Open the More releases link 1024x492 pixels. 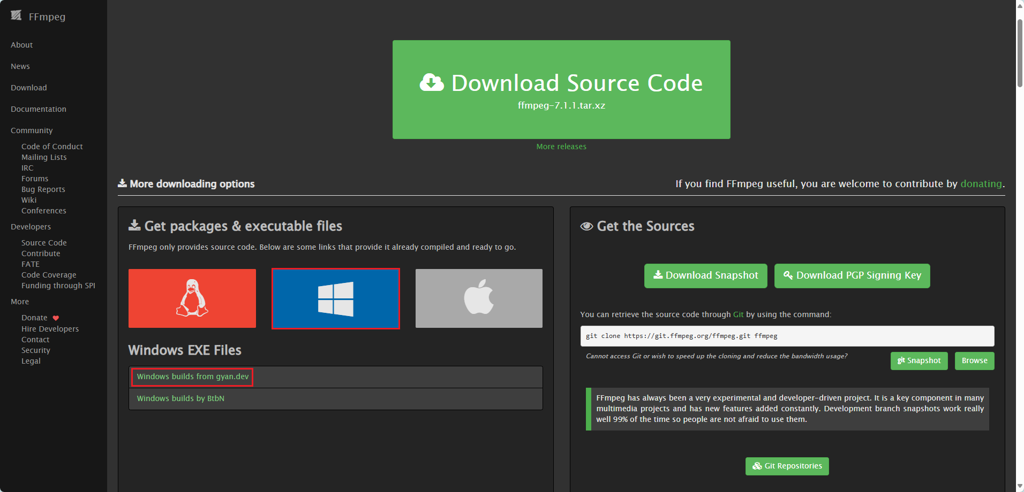tap(561, 147)
